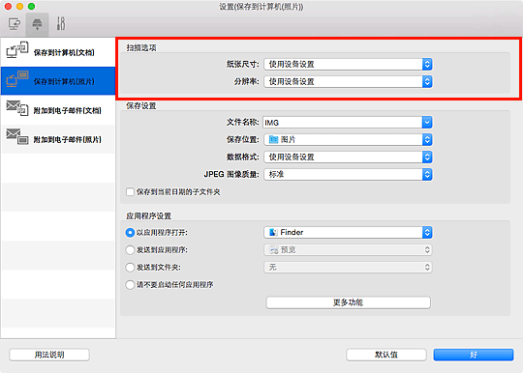Screen dimensions: 523x373
Task: Click the 附加到电子邮件(照片) envelope icon
Action: click(x=17, y=137)
